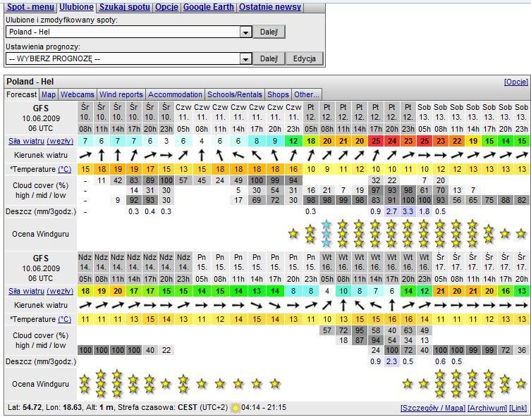Open the Opcje tab

click(x=166, y=7)
